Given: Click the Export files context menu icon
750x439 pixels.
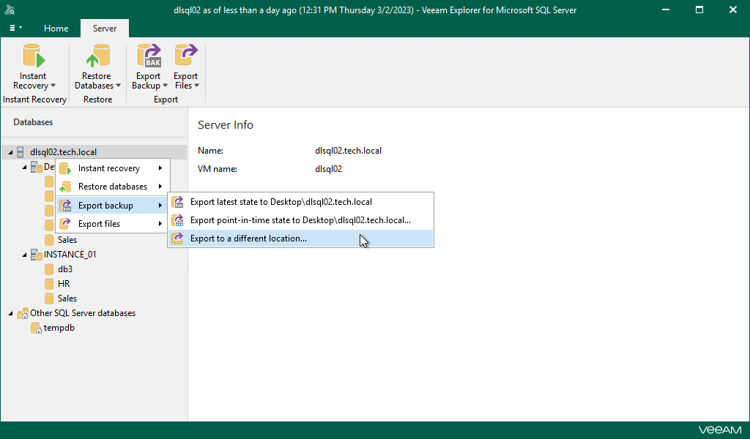Looking at the screenshot, I should click(65, 224).
